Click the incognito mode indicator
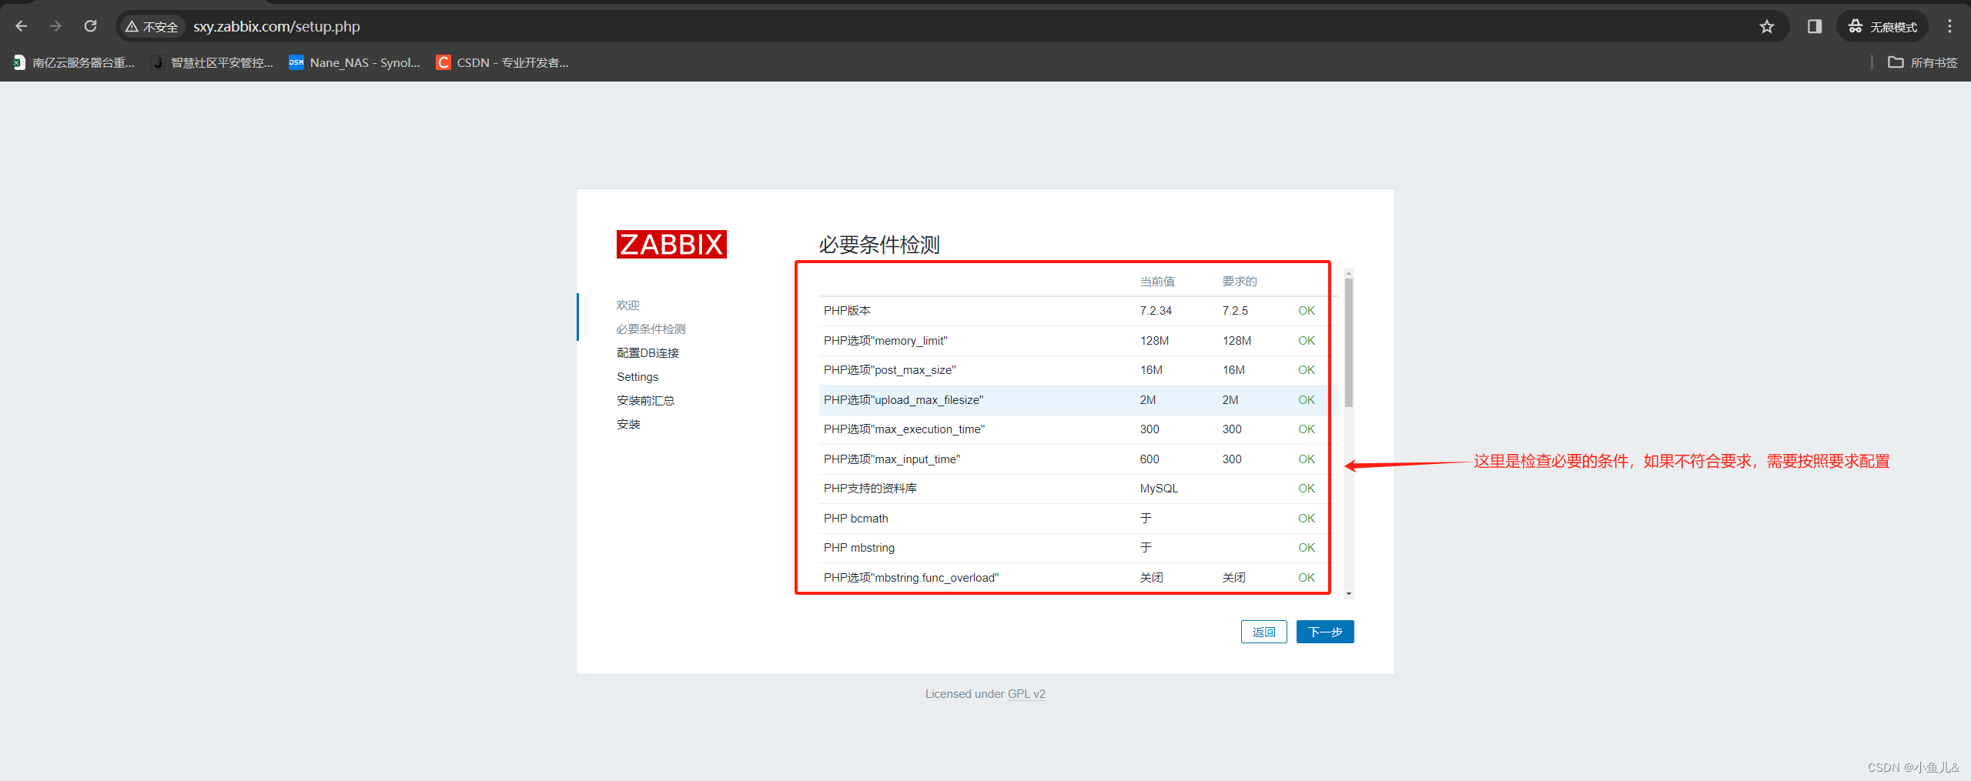The height and width of the screenshot is (781, 1971). [1882, 27]
